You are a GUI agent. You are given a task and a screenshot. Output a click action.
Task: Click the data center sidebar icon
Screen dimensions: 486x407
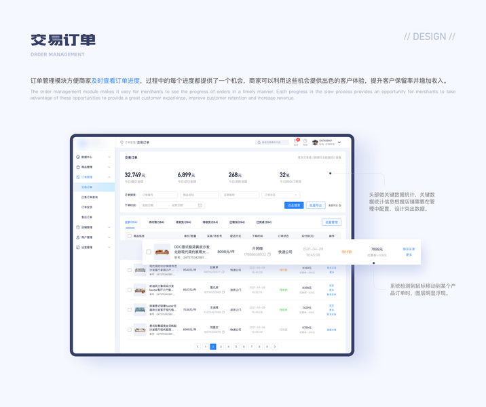tap(78, 157)
